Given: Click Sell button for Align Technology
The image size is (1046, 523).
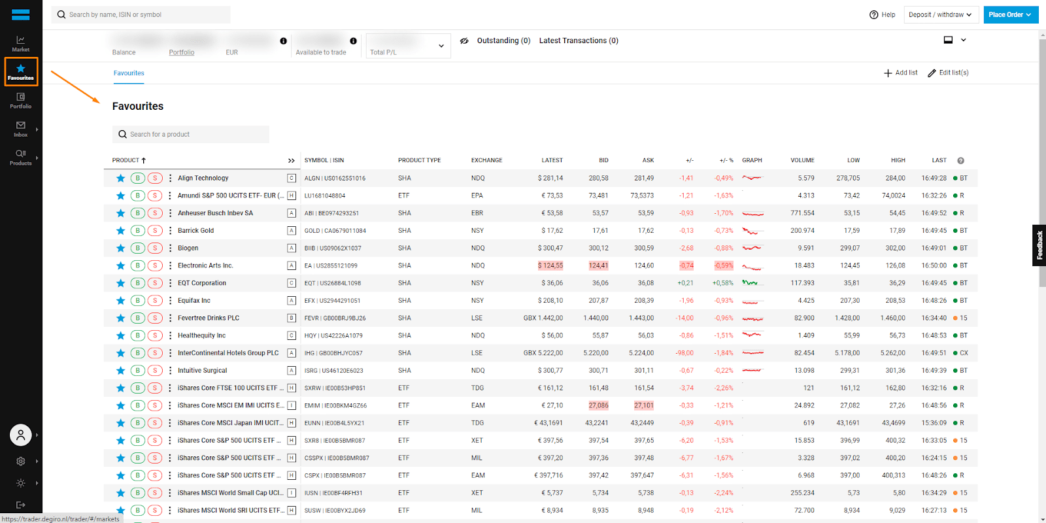Looking at the screenshot, I should point(155,178).
